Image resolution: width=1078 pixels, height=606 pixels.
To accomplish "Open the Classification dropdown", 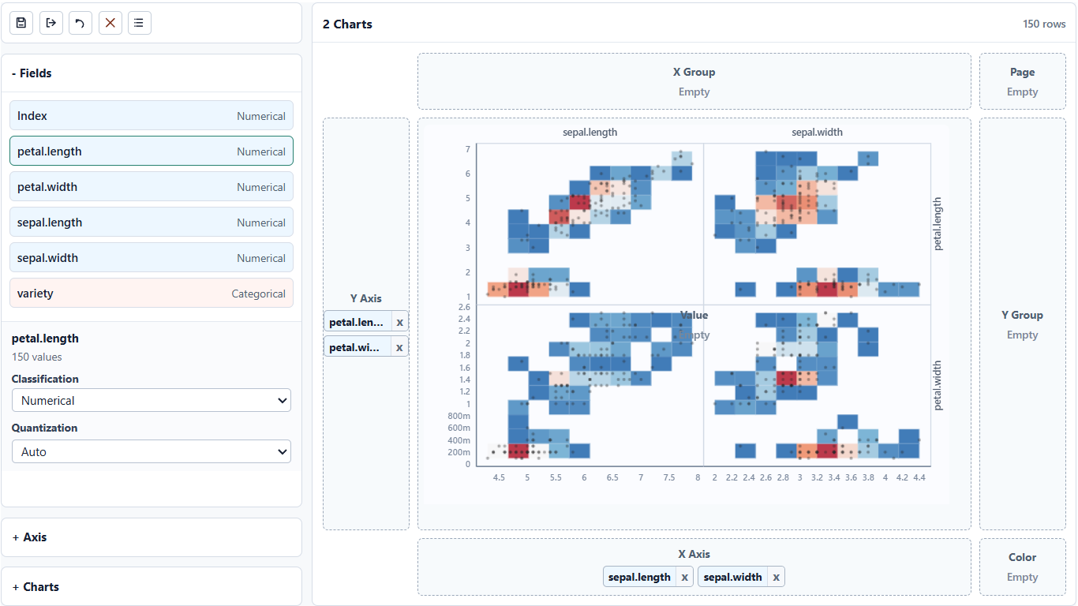I will click(152, 400).
